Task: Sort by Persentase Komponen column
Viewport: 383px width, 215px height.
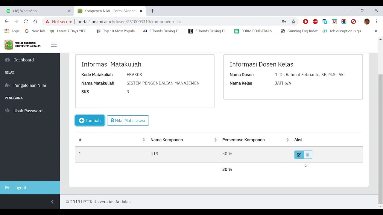Action: (255, 140)
